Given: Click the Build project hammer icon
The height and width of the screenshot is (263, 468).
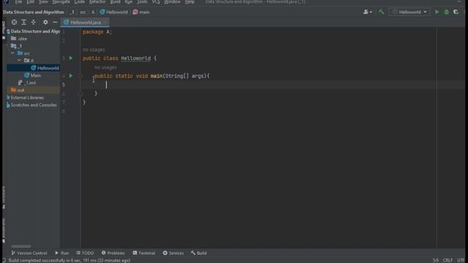Looking at the screenshot, I should pos(382,12).
